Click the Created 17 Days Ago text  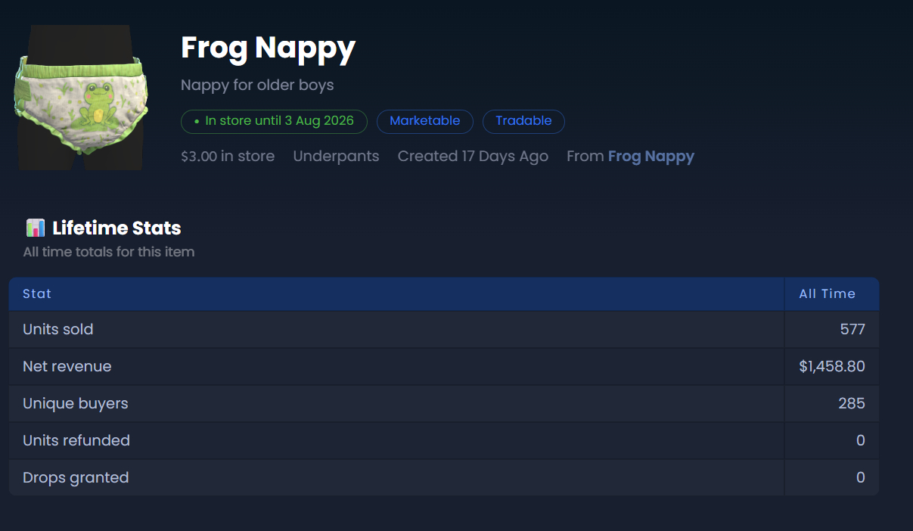473,157
